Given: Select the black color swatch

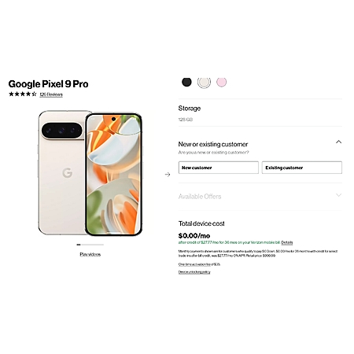Looking at the screenshot, I should pos(186,82).
